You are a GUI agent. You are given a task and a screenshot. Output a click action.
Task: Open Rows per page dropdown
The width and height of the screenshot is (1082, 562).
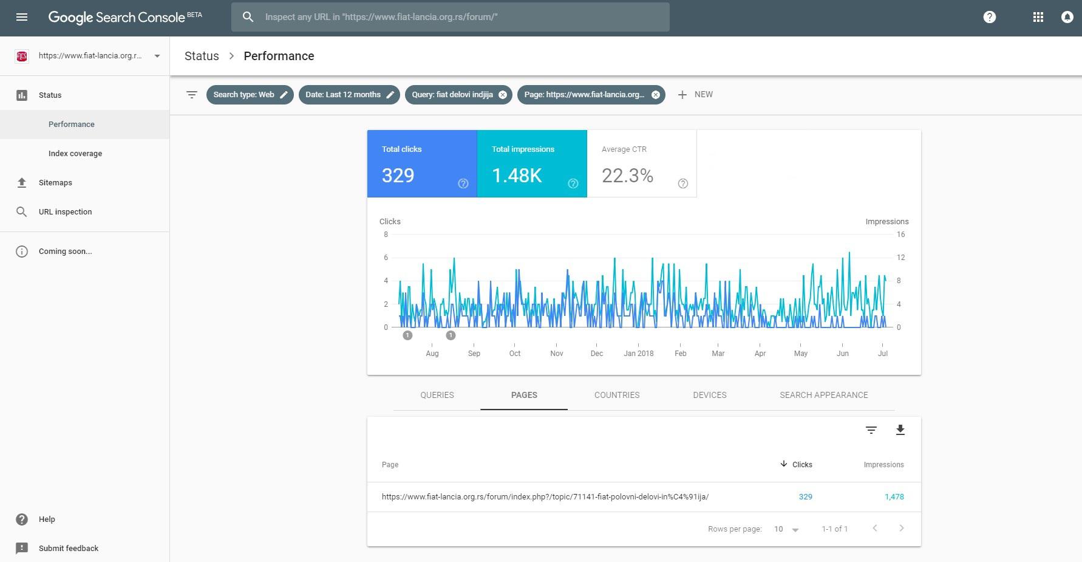786,529
